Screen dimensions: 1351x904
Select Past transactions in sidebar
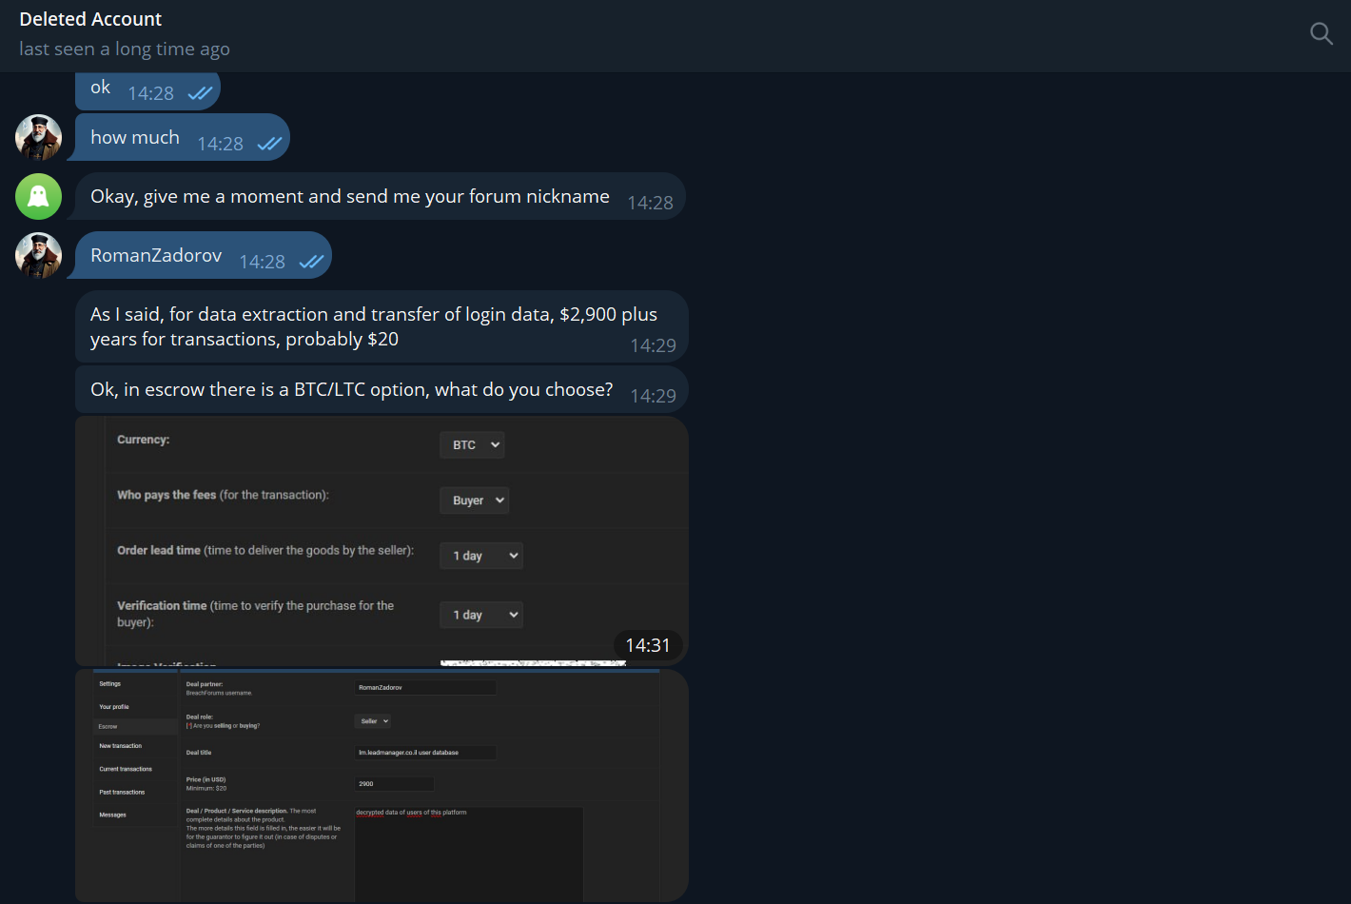pos(123,792)
